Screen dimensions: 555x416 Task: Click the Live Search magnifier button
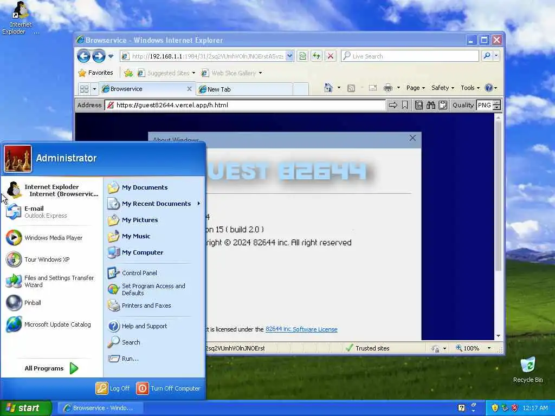tap(487, 56)
